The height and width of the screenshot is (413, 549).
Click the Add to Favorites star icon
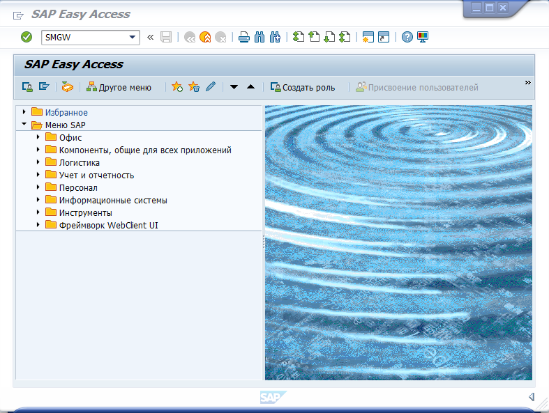tap(177, 87)
